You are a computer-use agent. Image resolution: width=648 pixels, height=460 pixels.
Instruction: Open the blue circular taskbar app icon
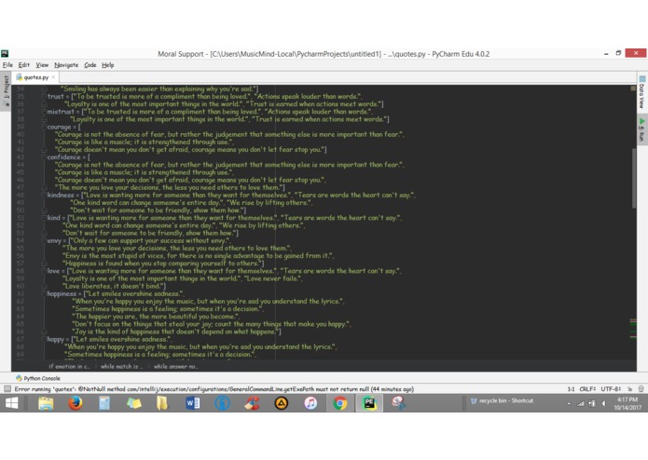pyautogui.click(x=222, y=403)
